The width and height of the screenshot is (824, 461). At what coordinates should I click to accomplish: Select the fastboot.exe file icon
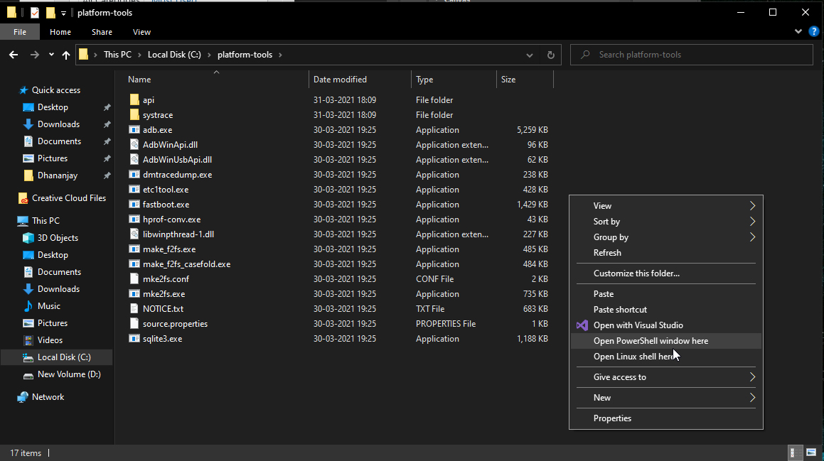point(134,205)
